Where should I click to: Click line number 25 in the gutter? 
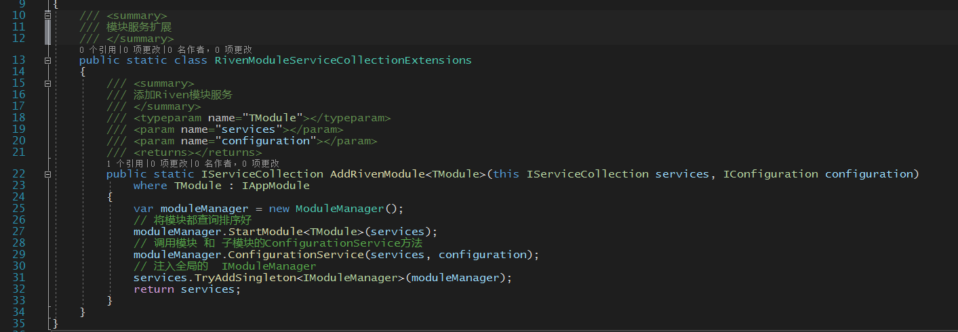[x=18, y=209]
